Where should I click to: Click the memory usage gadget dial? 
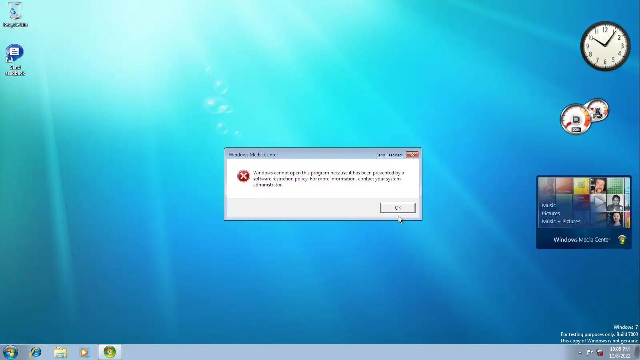[597, 110]
